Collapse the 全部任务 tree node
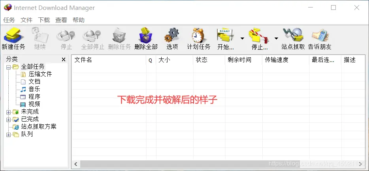The height and width of the screenshot is (171, 369). click(8, 67)
